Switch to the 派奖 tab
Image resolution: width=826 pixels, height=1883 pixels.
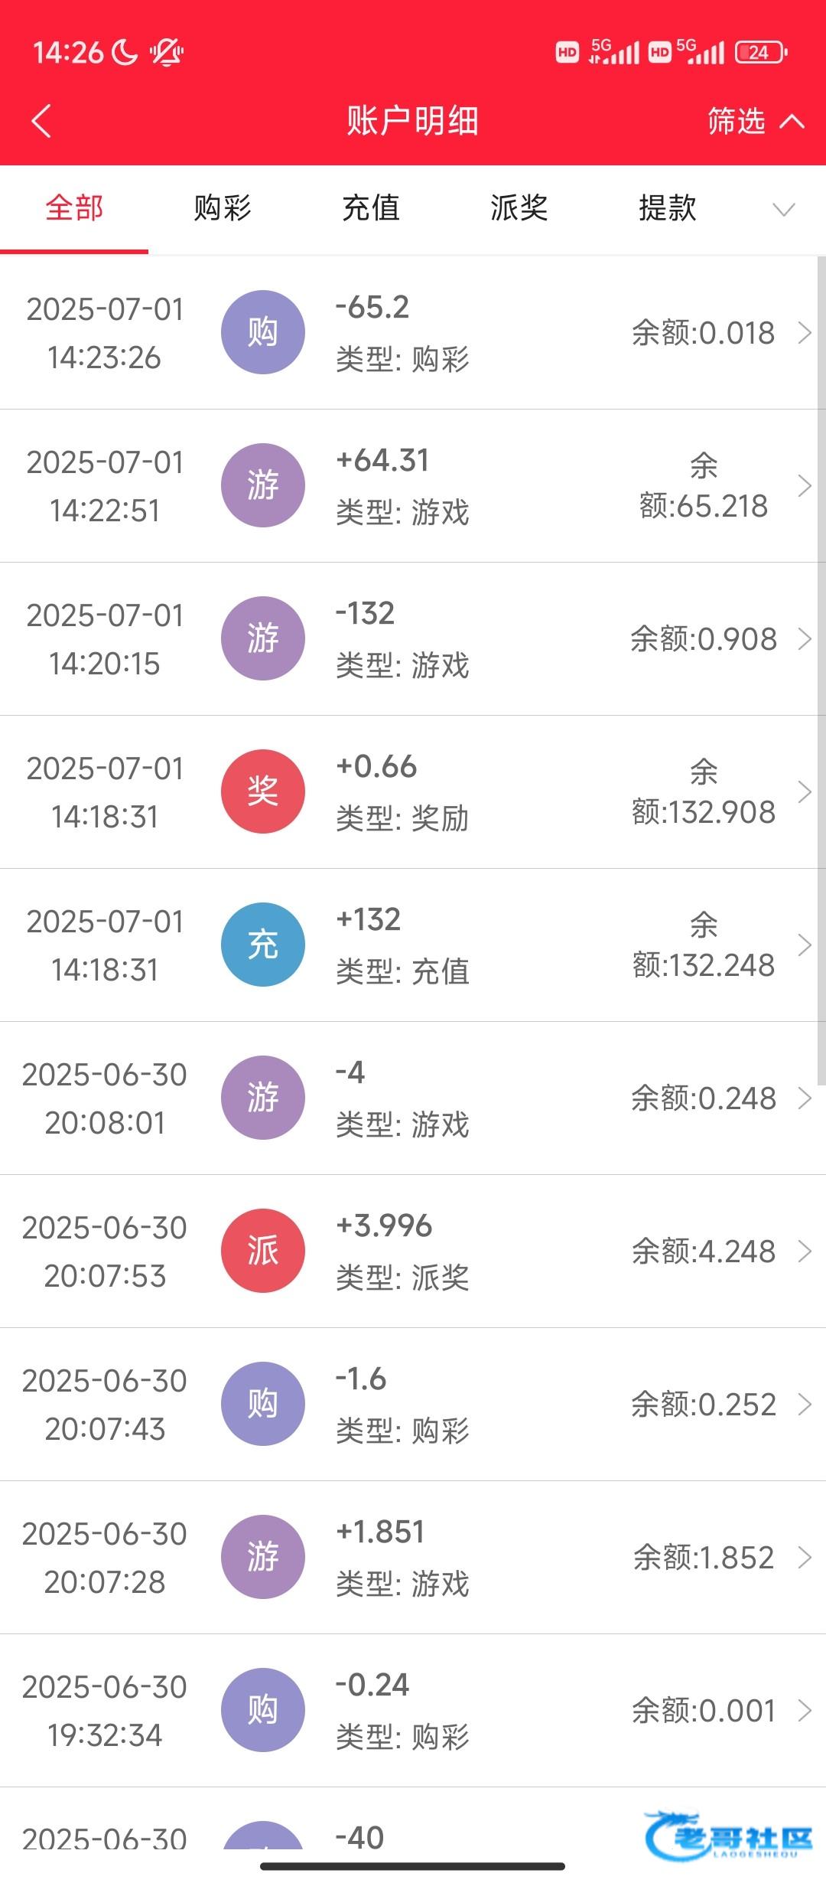point(519,208)
